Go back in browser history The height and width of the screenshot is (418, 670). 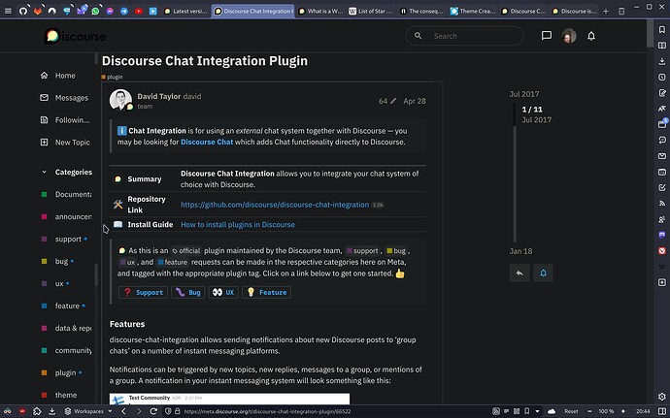coord(124,411)
